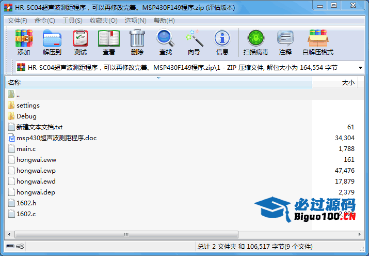Open the File (文件) menu
The height and width of the screenshot is (256, 369).
[18, 21]
